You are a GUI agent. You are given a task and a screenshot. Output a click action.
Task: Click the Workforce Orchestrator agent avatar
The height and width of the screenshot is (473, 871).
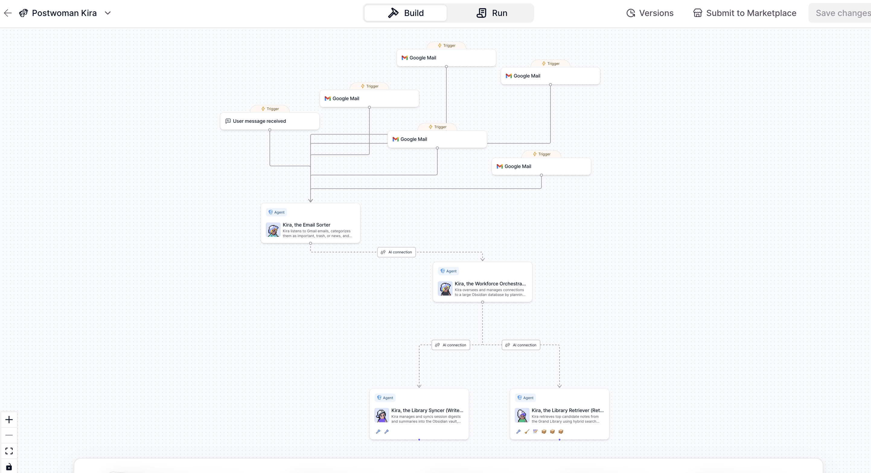[x=445, y=288]
